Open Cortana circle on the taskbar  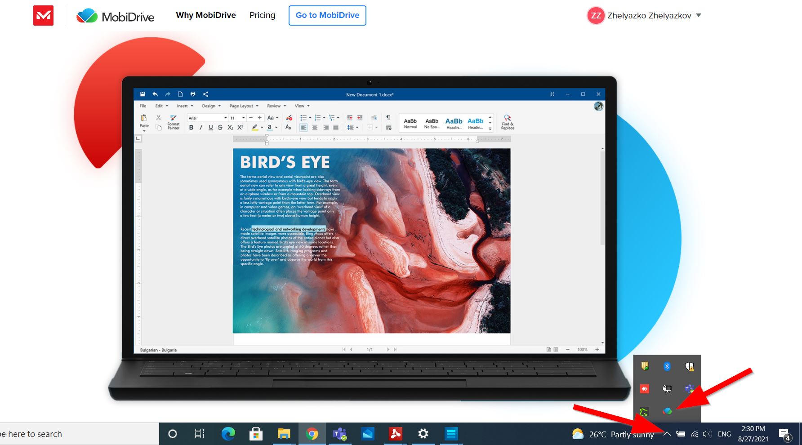(172, 434)
